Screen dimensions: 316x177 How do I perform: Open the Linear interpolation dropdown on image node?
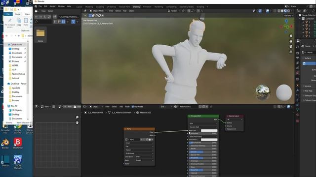click(x=139, y=143)
